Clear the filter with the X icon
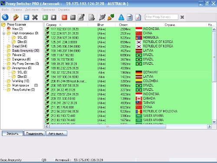The width and height of the screenshot is (217, 163). [x=182, y=17]
